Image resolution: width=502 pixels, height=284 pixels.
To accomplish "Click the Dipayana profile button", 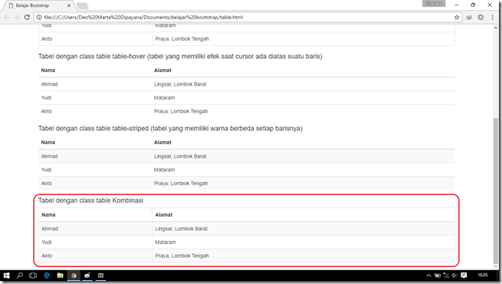I will coord(434,4).
